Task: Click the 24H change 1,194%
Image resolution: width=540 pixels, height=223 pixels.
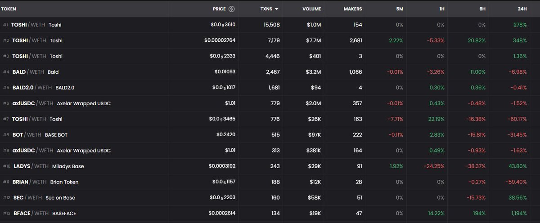Action: 519,214
